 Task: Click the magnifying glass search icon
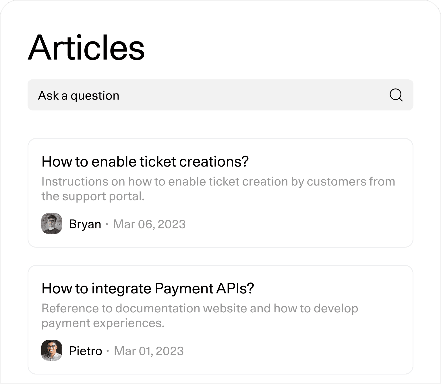[x=396, y=95]
